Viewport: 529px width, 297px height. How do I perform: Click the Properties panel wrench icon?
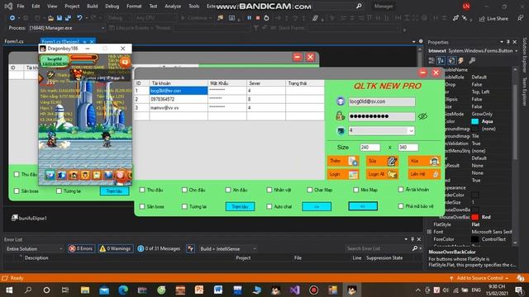point(472,60)
